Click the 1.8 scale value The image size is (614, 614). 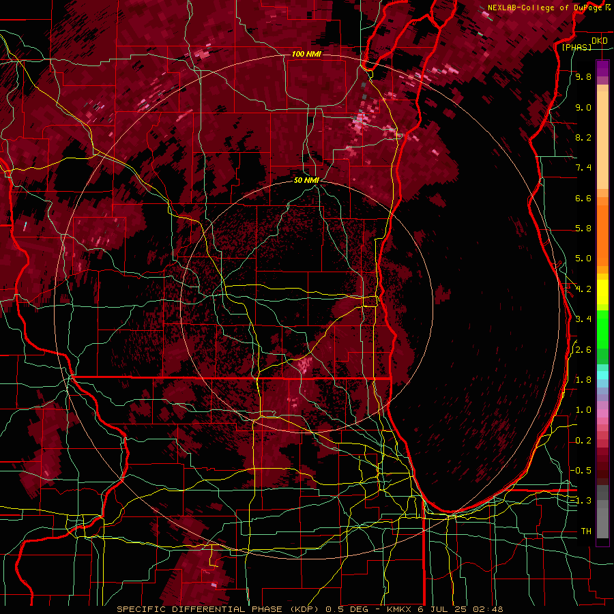[583, 380]
